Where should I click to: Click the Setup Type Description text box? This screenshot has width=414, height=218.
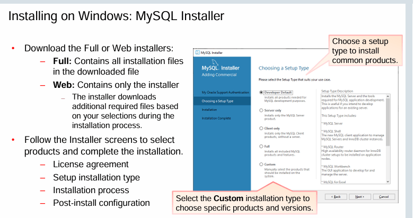(x=353, y=138)
